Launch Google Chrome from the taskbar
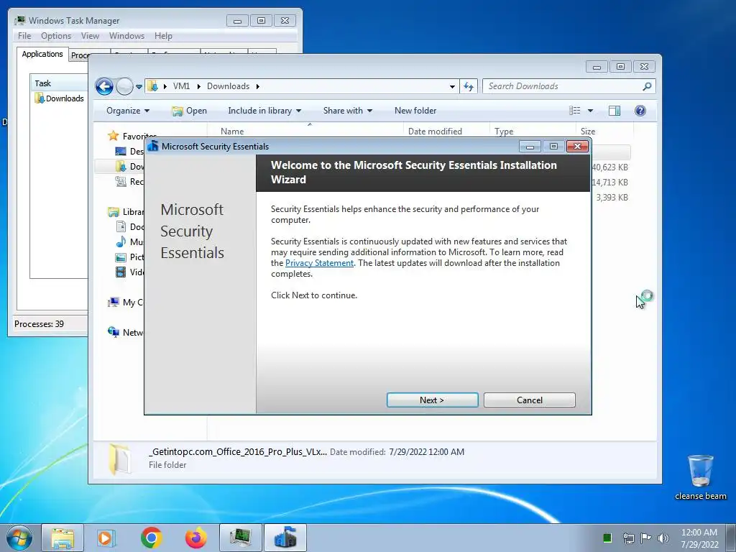Screen dimensions: 736x552 pyautogui.click(x=151, y=538)
